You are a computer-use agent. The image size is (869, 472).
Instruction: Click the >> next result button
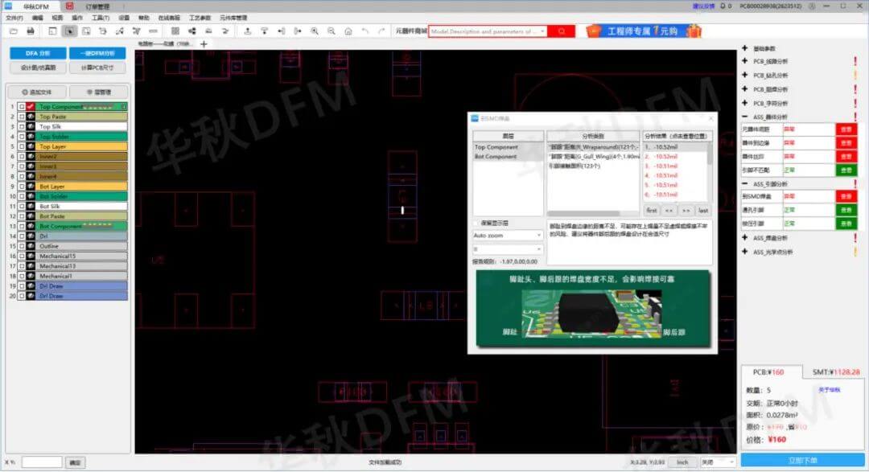click(686, 211)
